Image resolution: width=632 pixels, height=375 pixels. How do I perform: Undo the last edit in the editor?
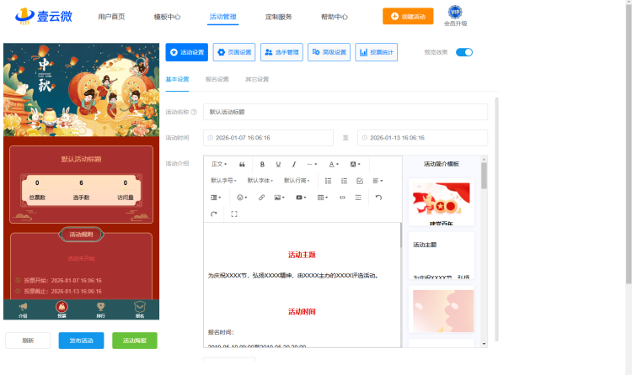[x=378, y=198]
